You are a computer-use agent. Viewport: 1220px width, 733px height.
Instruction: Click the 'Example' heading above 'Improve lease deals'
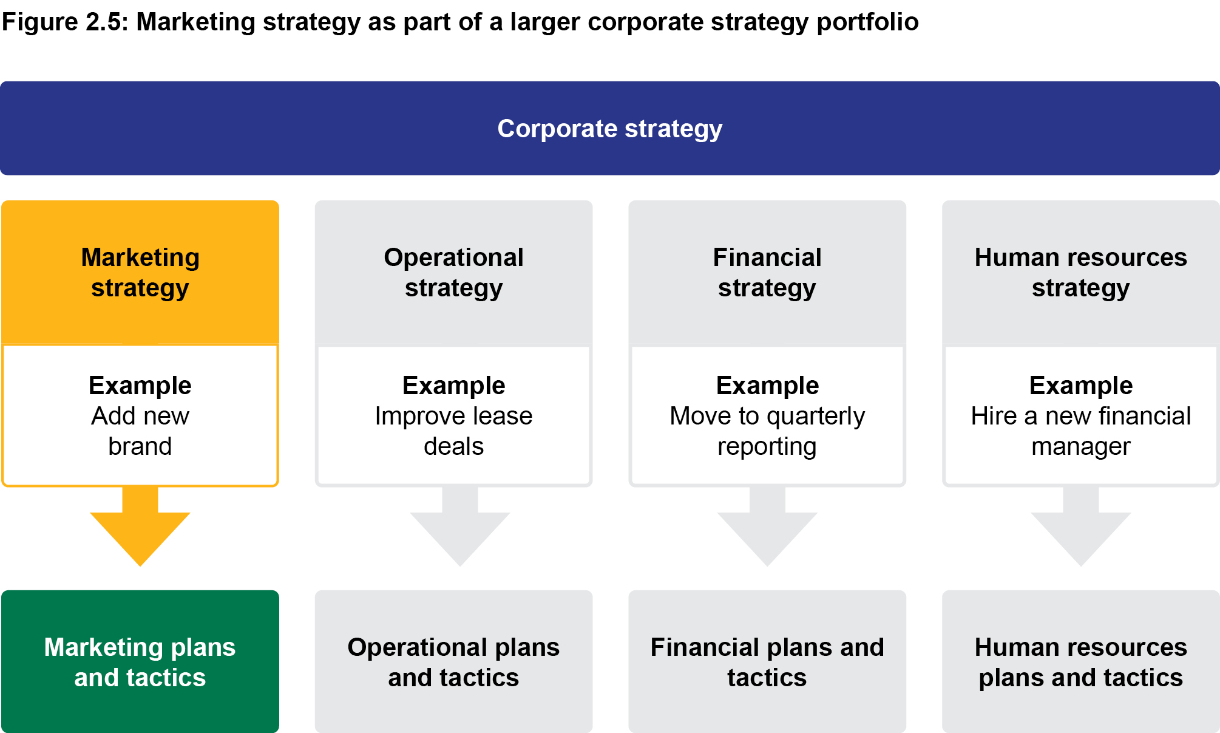click(x=453, y=386)
